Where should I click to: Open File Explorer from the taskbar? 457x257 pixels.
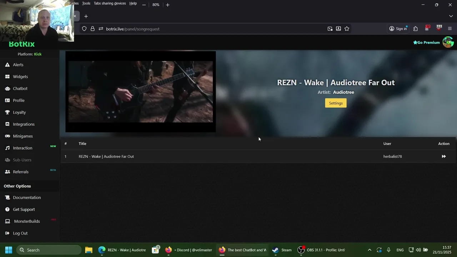click(x=89, y=250)
